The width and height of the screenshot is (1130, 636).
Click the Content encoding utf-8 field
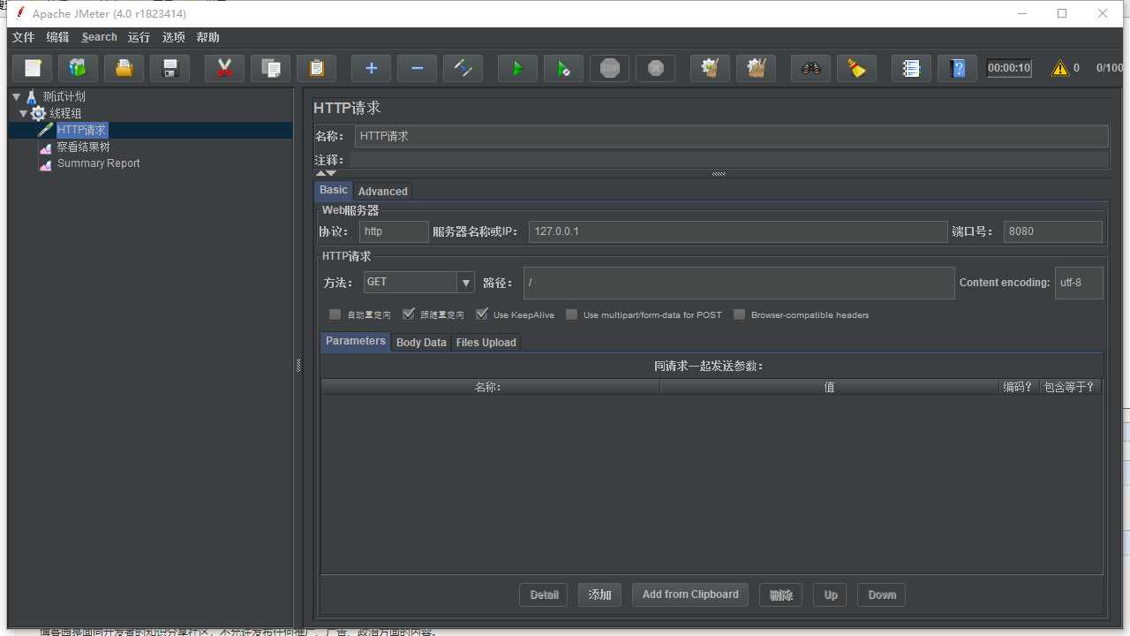(1079, 283)
